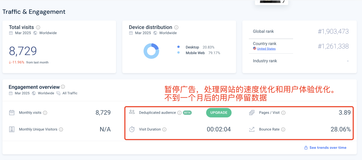Select Mobile Web legend dot

tap(178, 53)
